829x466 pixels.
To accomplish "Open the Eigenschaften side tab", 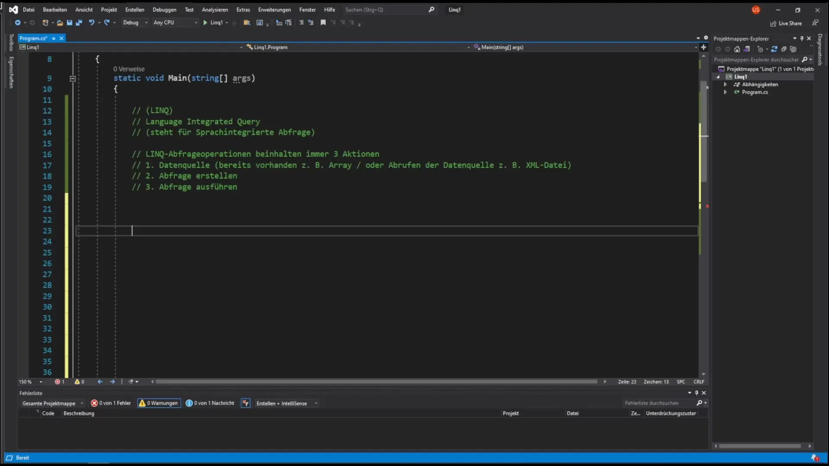I will [x=11, y=72].
